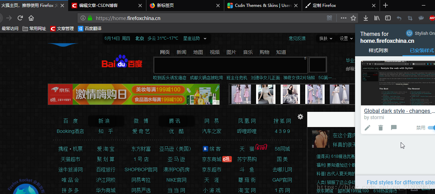
Task: Toggle the 禁用 switch for Global dark style
Action: pos(431,128)
